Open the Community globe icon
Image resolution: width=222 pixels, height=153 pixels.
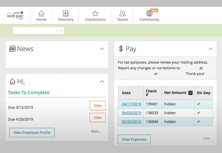pos(149,14)
